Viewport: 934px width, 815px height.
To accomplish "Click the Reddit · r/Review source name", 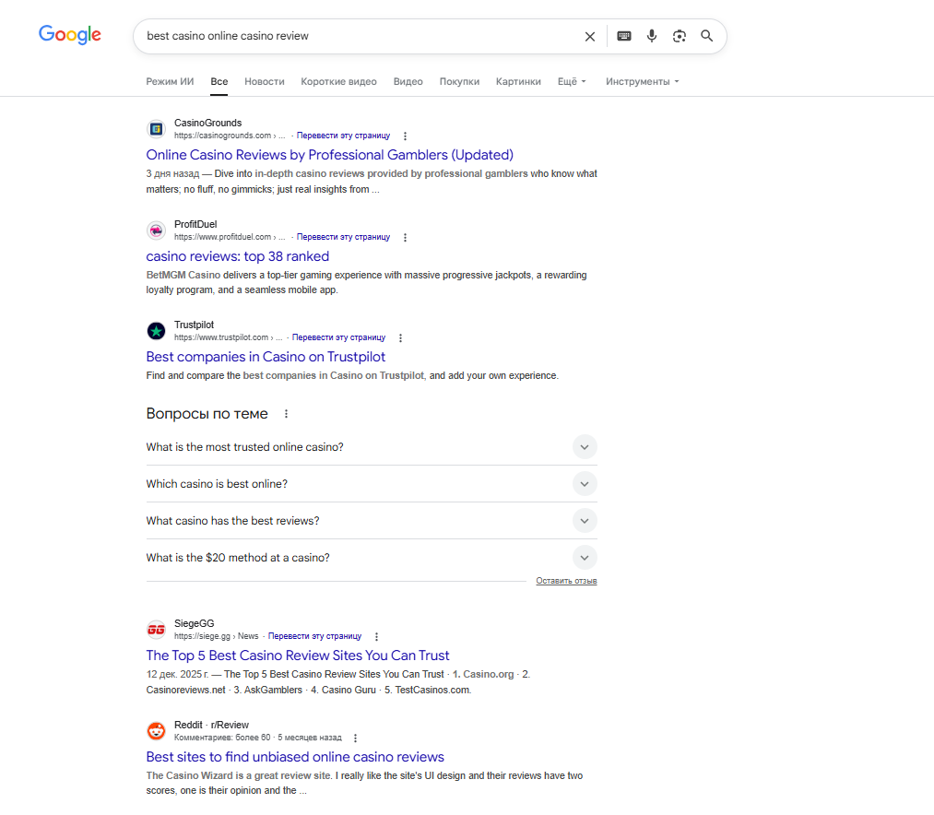I will coord(211,725).
